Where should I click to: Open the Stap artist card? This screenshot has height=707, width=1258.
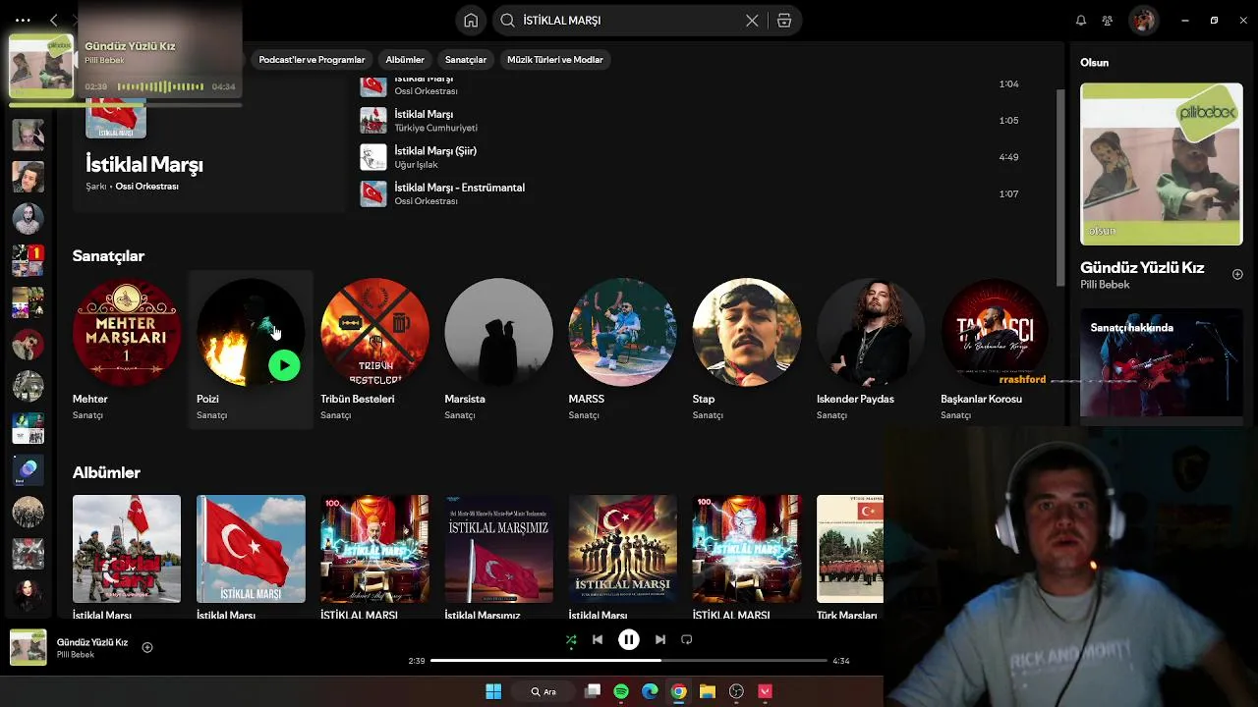746,350
